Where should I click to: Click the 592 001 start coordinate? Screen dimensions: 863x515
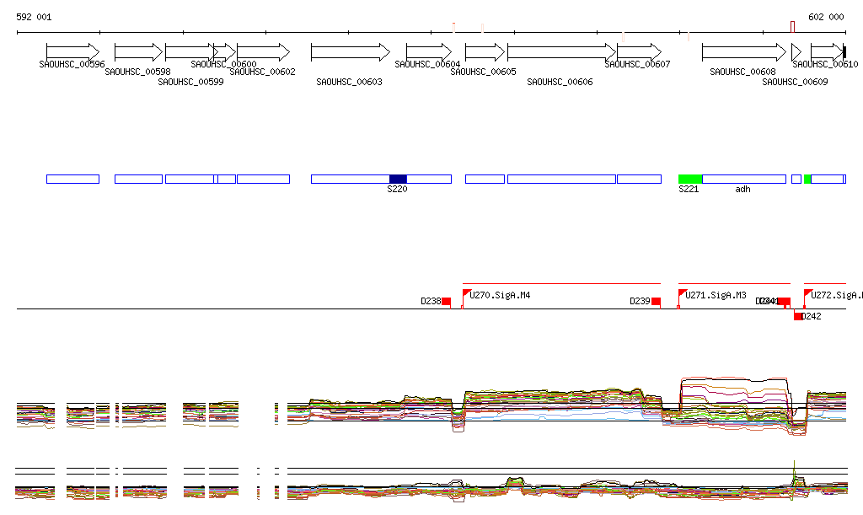click(x=34, y=17)
